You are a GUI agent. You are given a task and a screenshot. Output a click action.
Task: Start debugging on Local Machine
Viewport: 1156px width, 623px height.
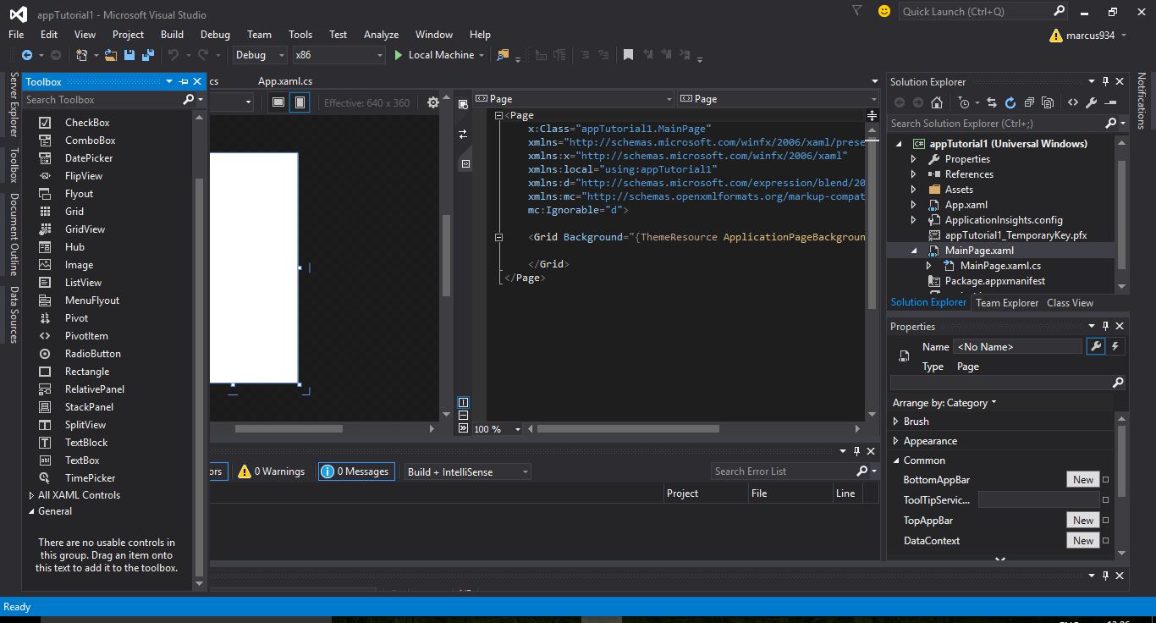coord(438,55)
